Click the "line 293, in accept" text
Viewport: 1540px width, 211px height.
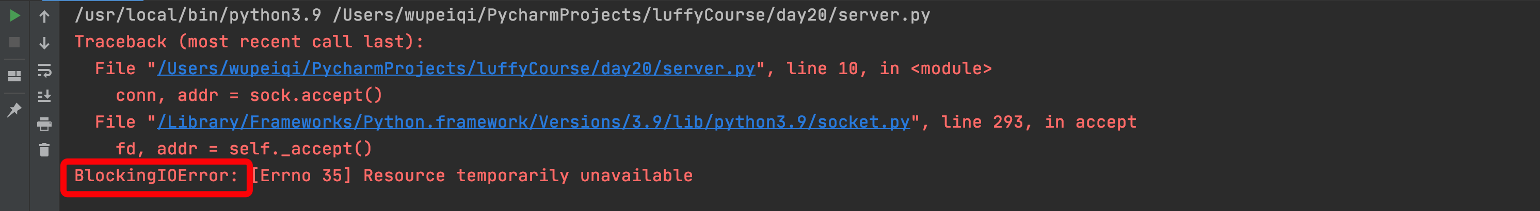1038,122
